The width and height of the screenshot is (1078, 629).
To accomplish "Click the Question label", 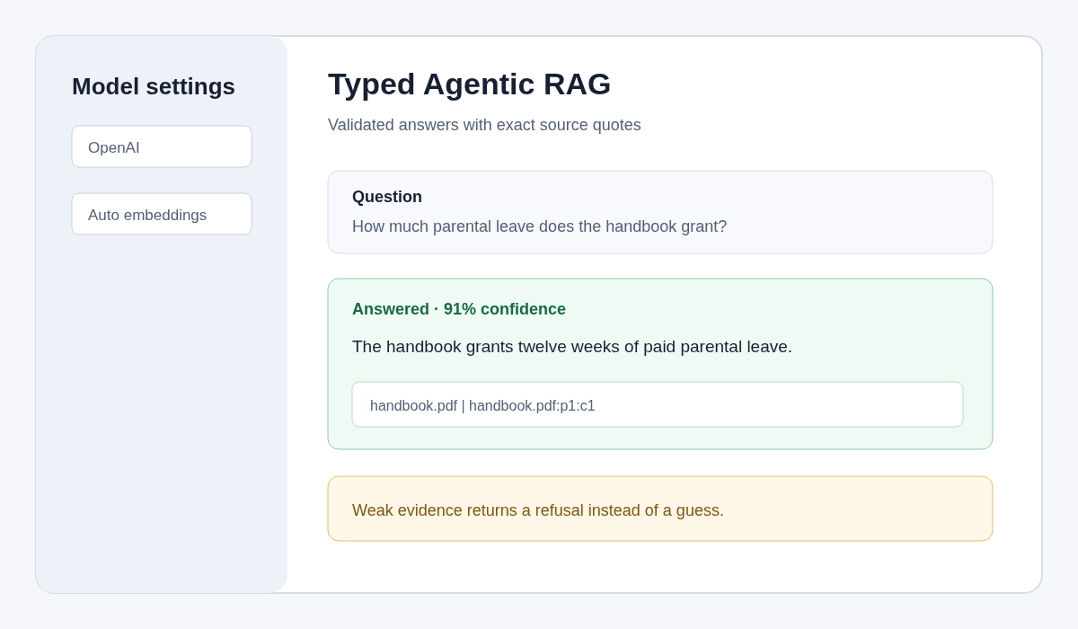I will [387, 197].
